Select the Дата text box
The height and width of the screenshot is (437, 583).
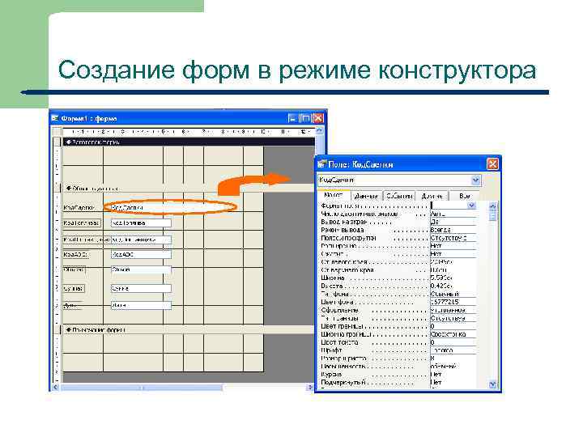141,305
